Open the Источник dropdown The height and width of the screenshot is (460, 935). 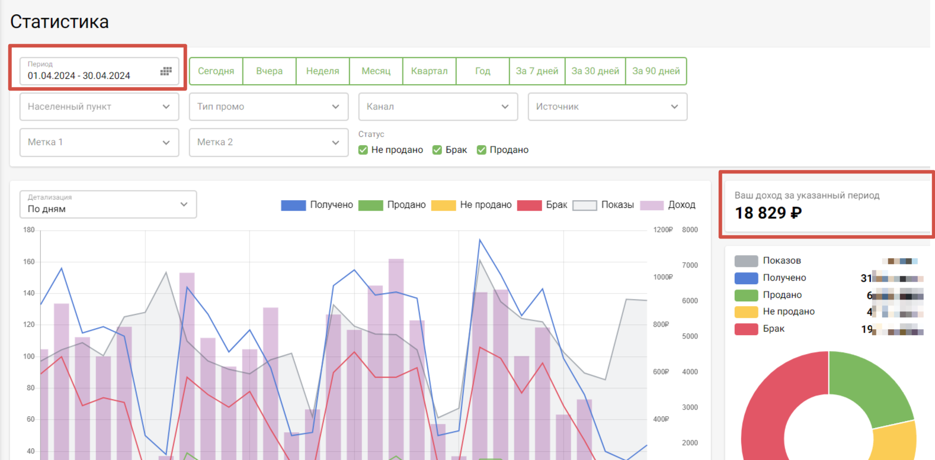607,107
